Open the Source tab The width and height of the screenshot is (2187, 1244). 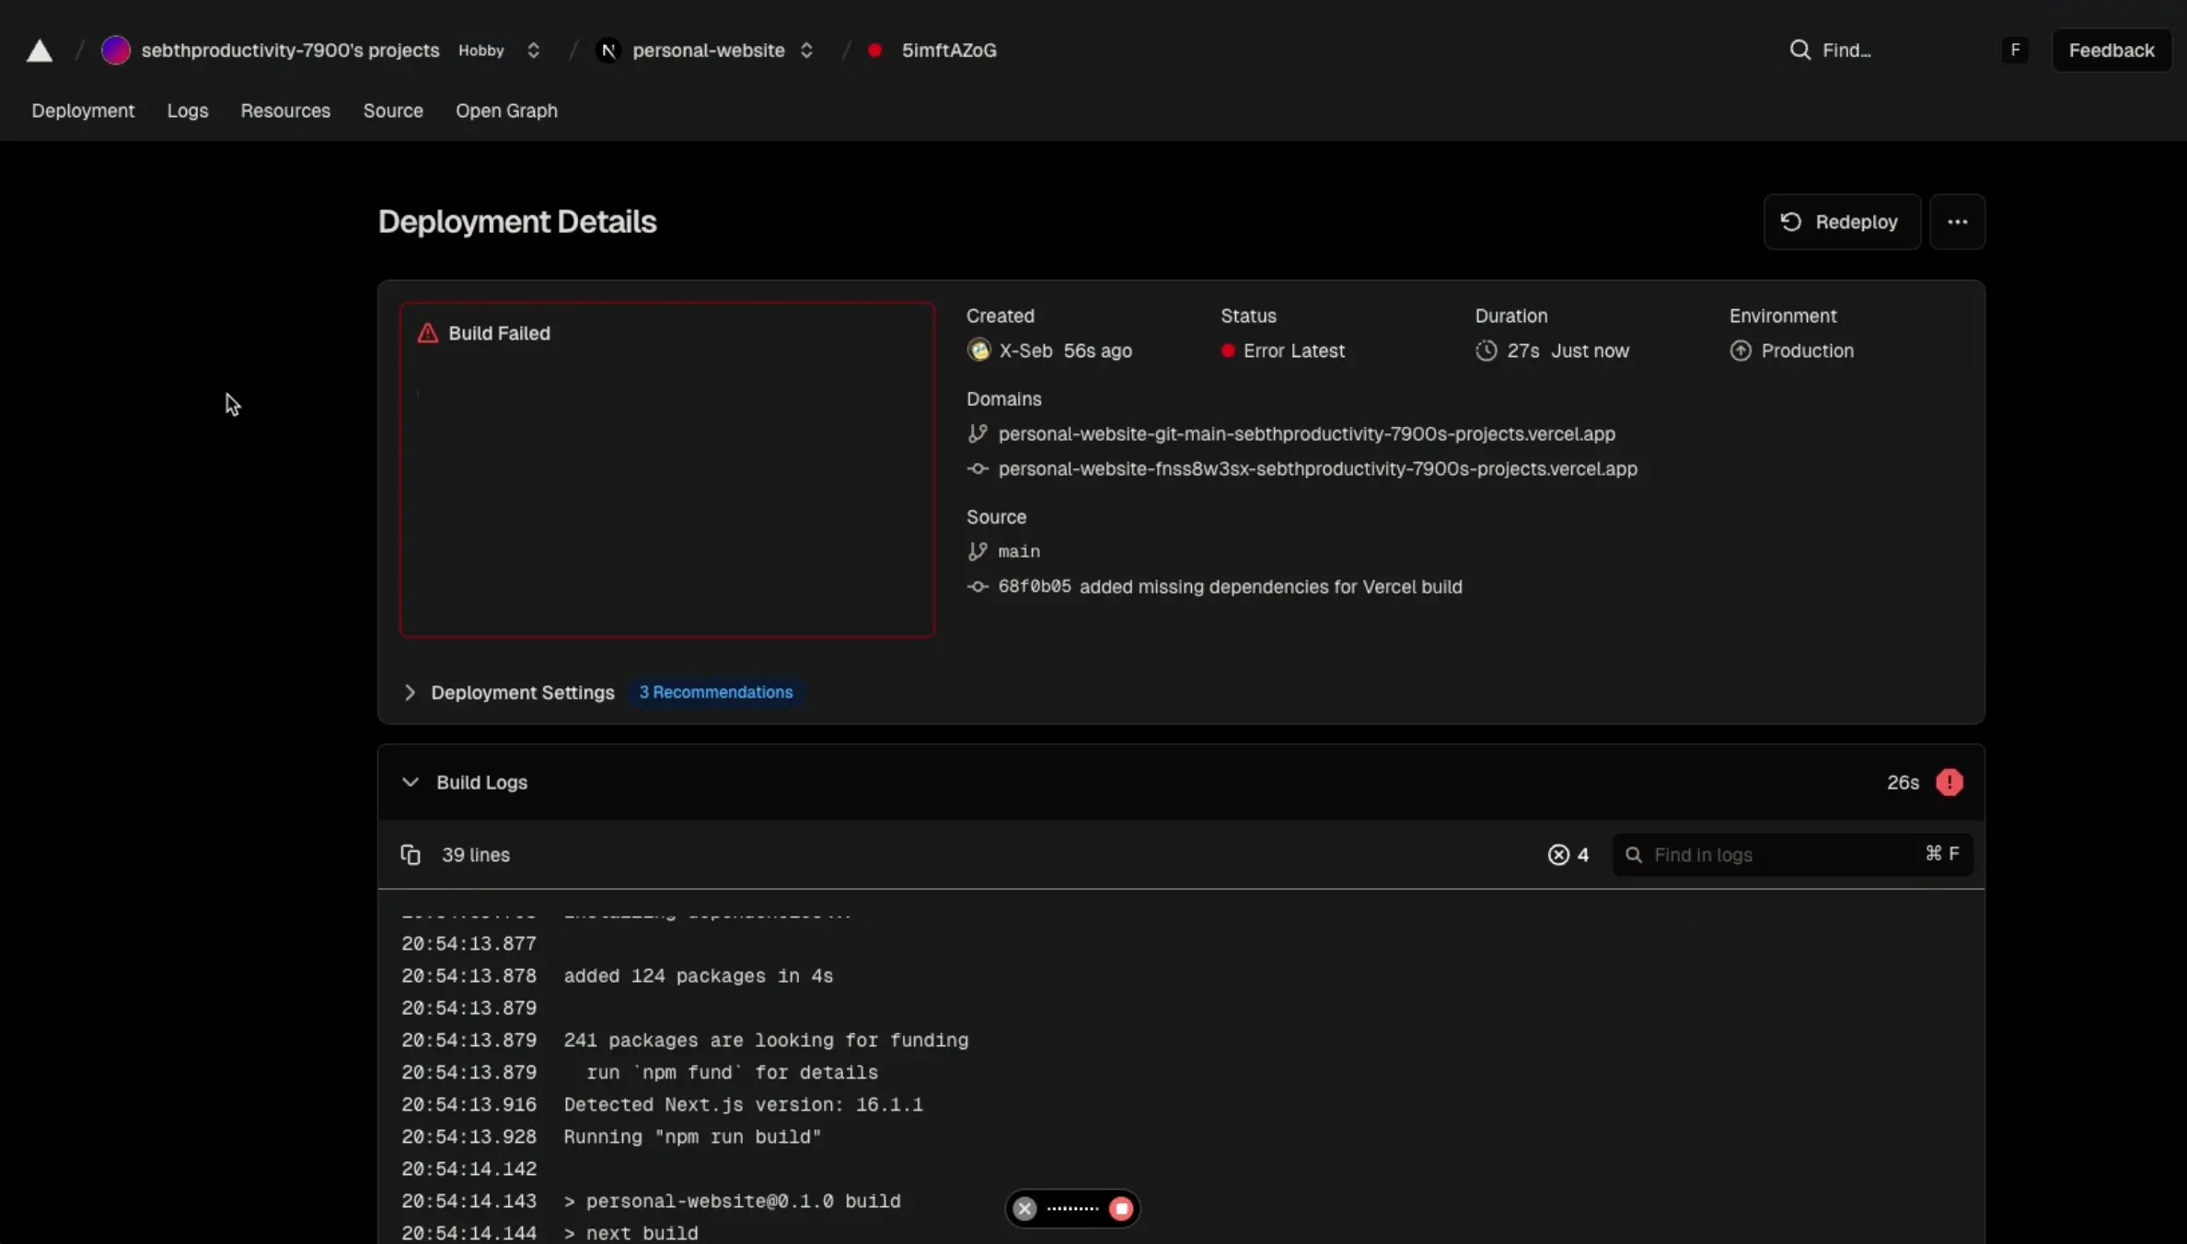(393, 110)
